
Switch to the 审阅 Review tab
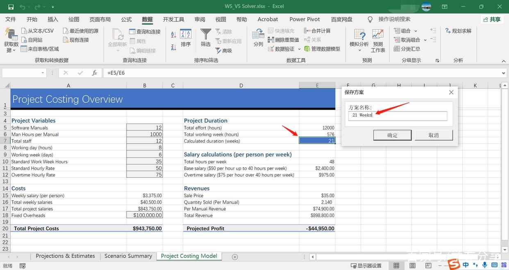[x=200, y=19]
